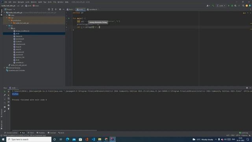Start debugging from the top toolbar
The height and width of the screenshot is (142, 252).
[232, 6]
